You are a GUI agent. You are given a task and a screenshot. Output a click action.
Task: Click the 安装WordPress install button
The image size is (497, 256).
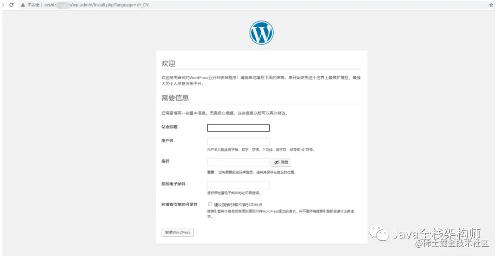[178, 232]
